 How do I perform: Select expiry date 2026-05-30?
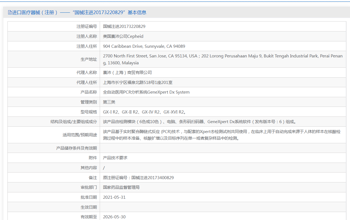tap(114, 217)
